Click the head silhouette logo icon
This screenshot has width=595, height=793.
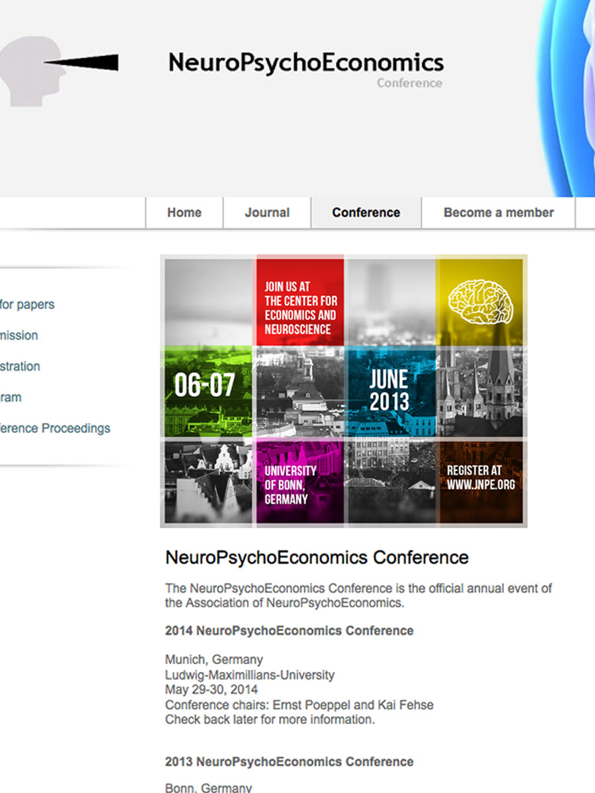[x=58, y=71]
